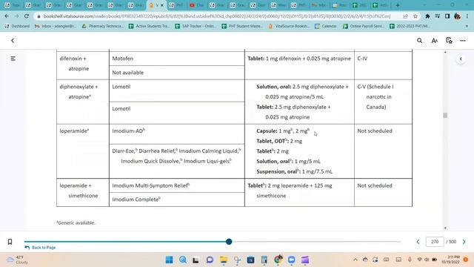
Task: Expand the bookmarks bar overflow arrow
Action: pos(467,27)
